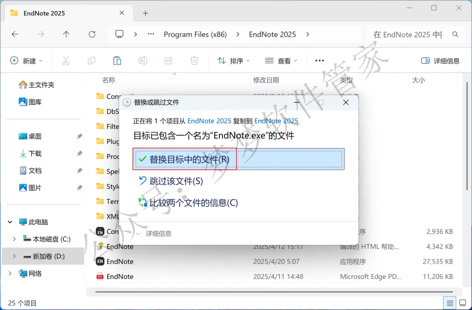Click the address bar ellipsis breadcrumb
This screenshot has height=310, width=472.
[x=151, y=34]
